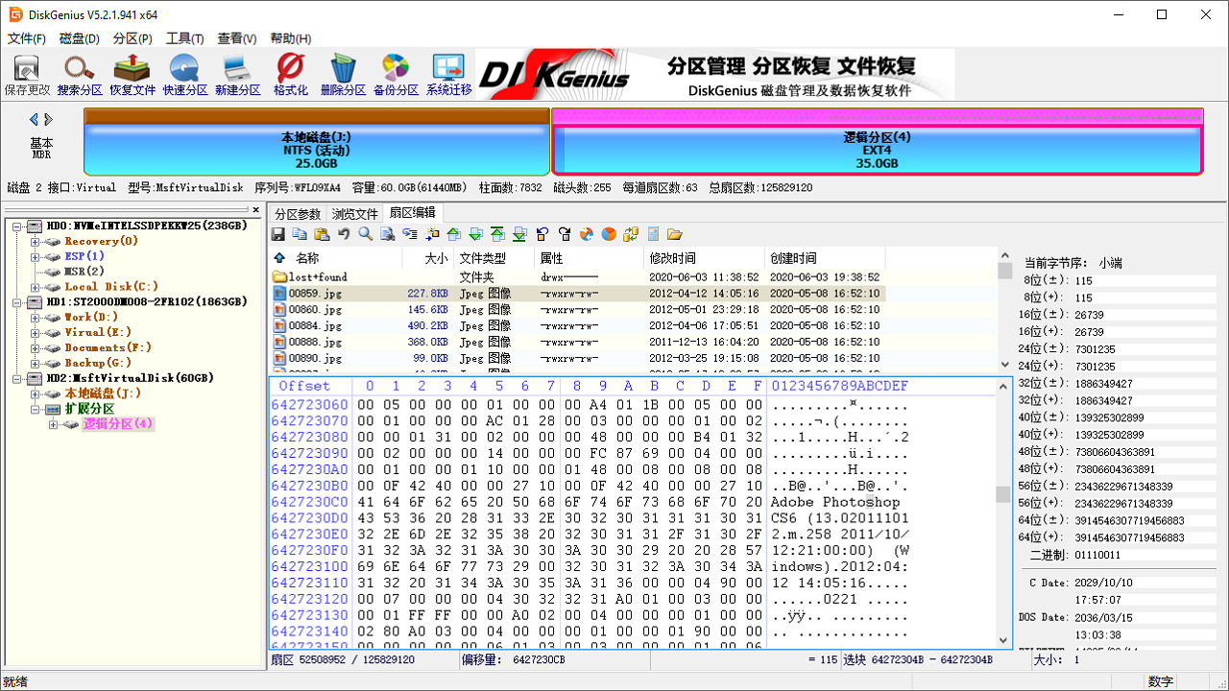The image size is (1229, 691).
Task: Open hex search with the magnifier icon
Action: [x=365, y=233]
